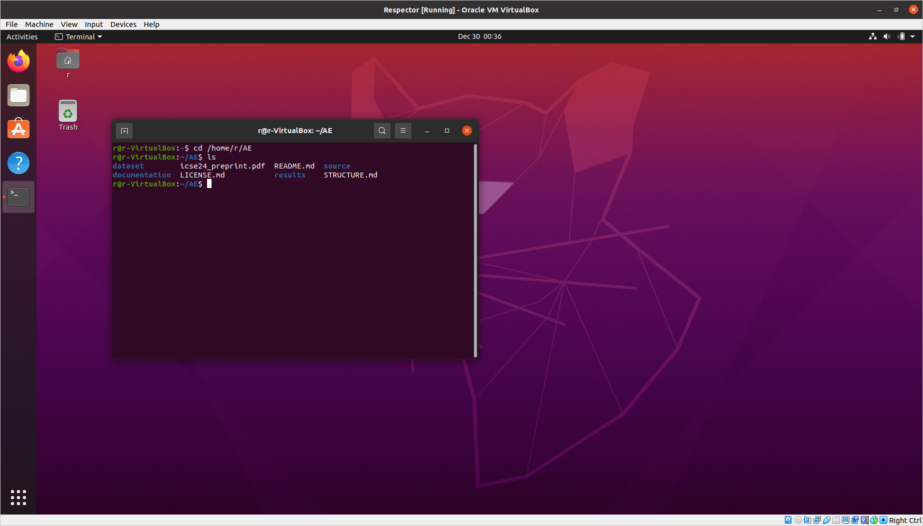Image resolution: width=923 pixels, height=526 pixels.
Task: Click VirtualBox hard disk activity status icon
Action: (x=788, y=520)
